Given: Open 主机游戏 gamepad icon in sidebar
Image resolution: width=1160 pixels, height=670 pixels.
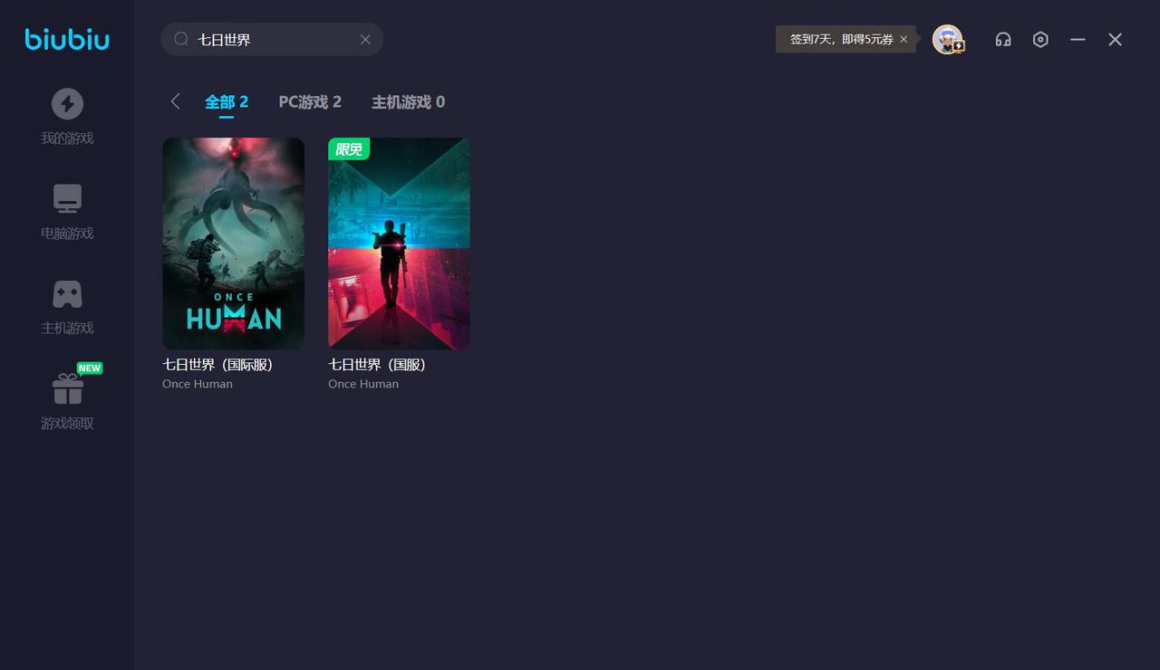Looking at the screenshot, I should (67, 293).
